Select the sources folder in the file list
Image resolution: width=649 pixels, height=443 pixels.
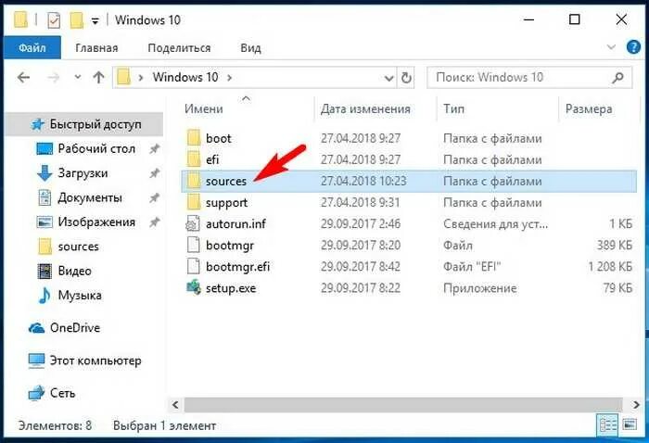tap(409, 181)
